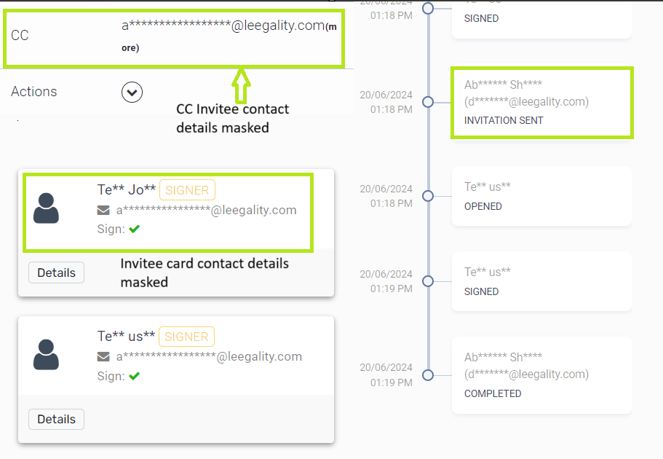The width and height of the screenshot is (663, 459).
Task: Click envelope icon on Te** us** card
Action: (103, 357)
